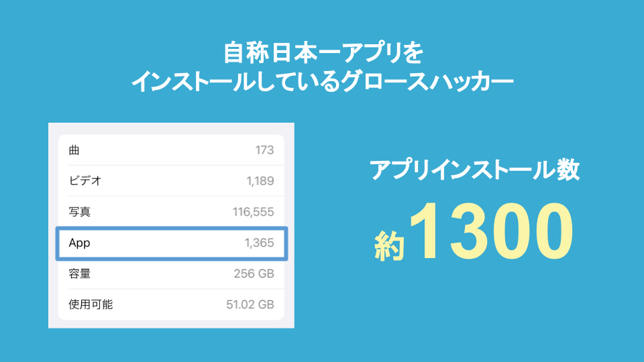This screenshot has height=362, width=644.
Task: Click the 曲 row label
Action: click(x=74, y=149)
